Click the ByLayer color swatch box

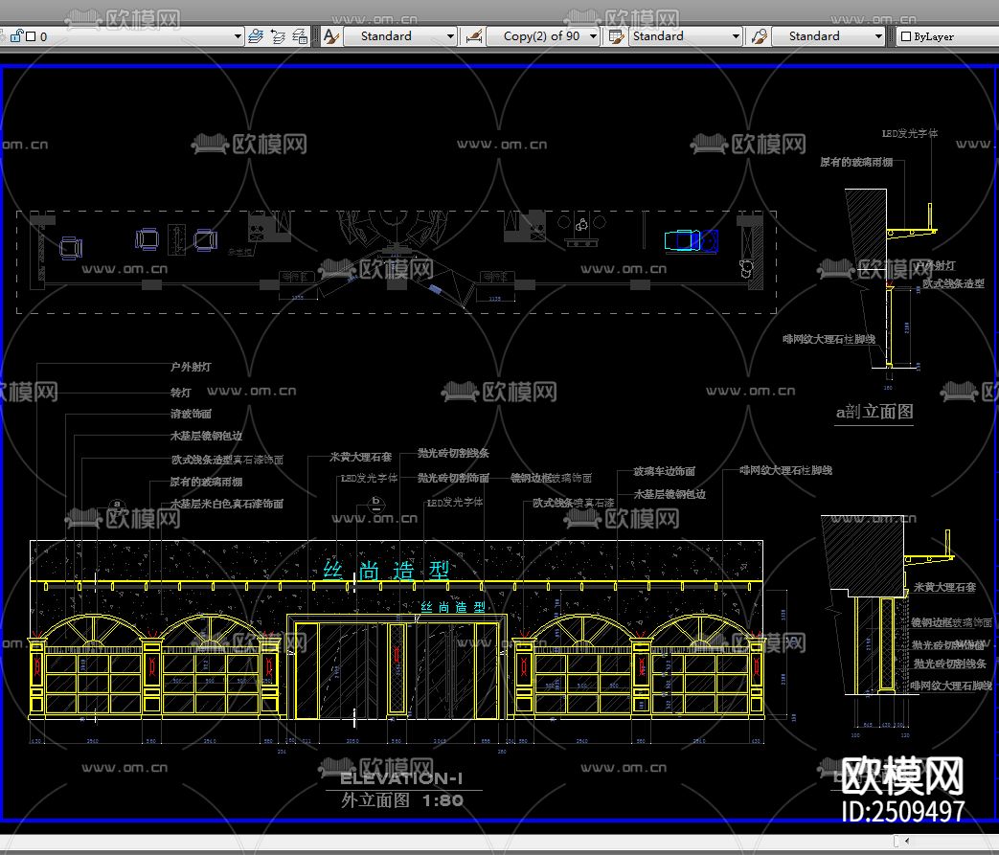[906, 37]
